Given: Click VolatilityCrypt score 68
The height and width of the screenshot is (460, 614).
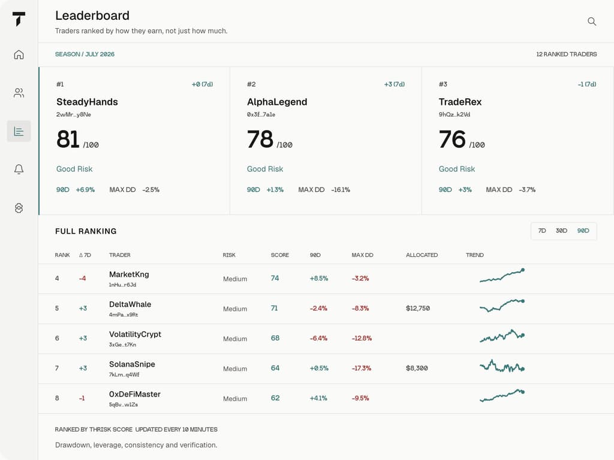Looking at the screenshot, I should [275, 338].
